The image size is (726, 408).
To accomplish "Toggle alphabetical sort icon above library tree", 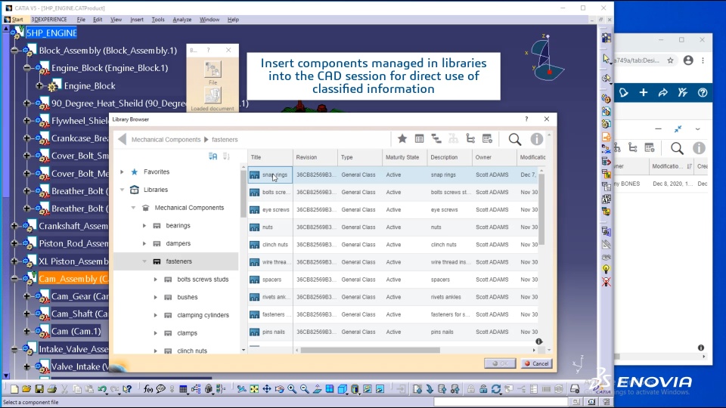I will coord(213,156).
